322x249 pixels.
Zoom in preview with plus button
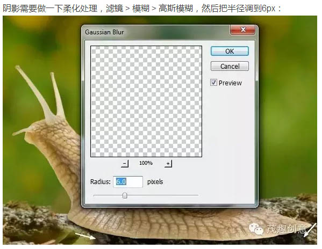coord(168,164)
